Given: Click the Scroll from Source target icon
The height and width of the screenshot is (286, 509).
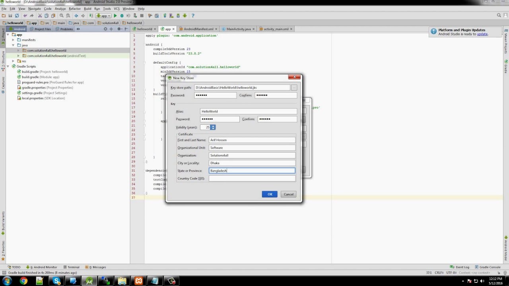Looking at the screenshot, I should [x=105, y=29].
